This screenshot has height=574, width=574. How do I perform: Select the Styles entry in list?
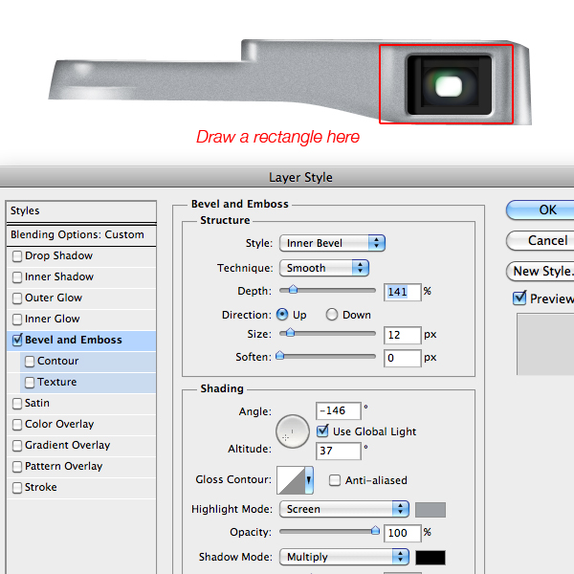coord(81,210)
